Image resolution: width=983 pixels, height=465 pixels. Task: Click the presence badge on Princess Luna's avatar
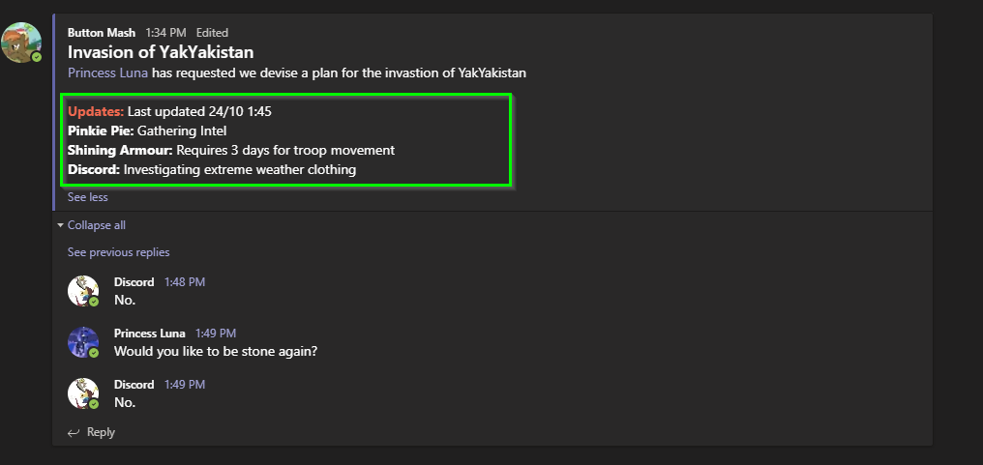[x=94, y=353]
